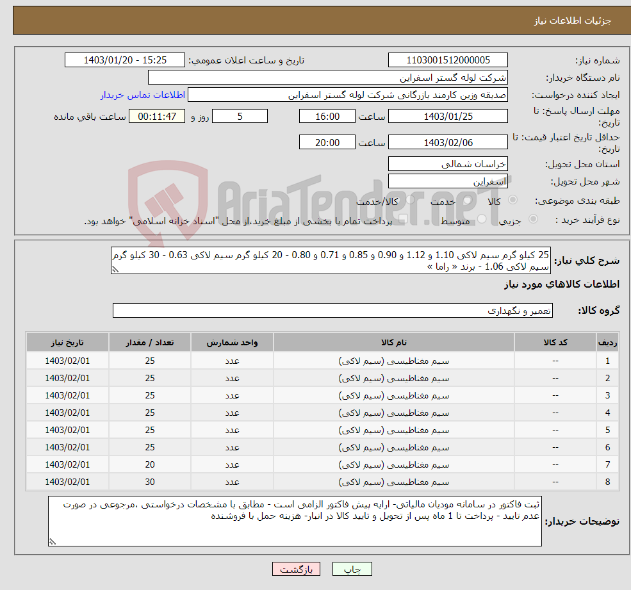This screenshot has height=590, width=631.
Task: Select the جزیی purchase type radio
Action: click(x=533, y=218)
